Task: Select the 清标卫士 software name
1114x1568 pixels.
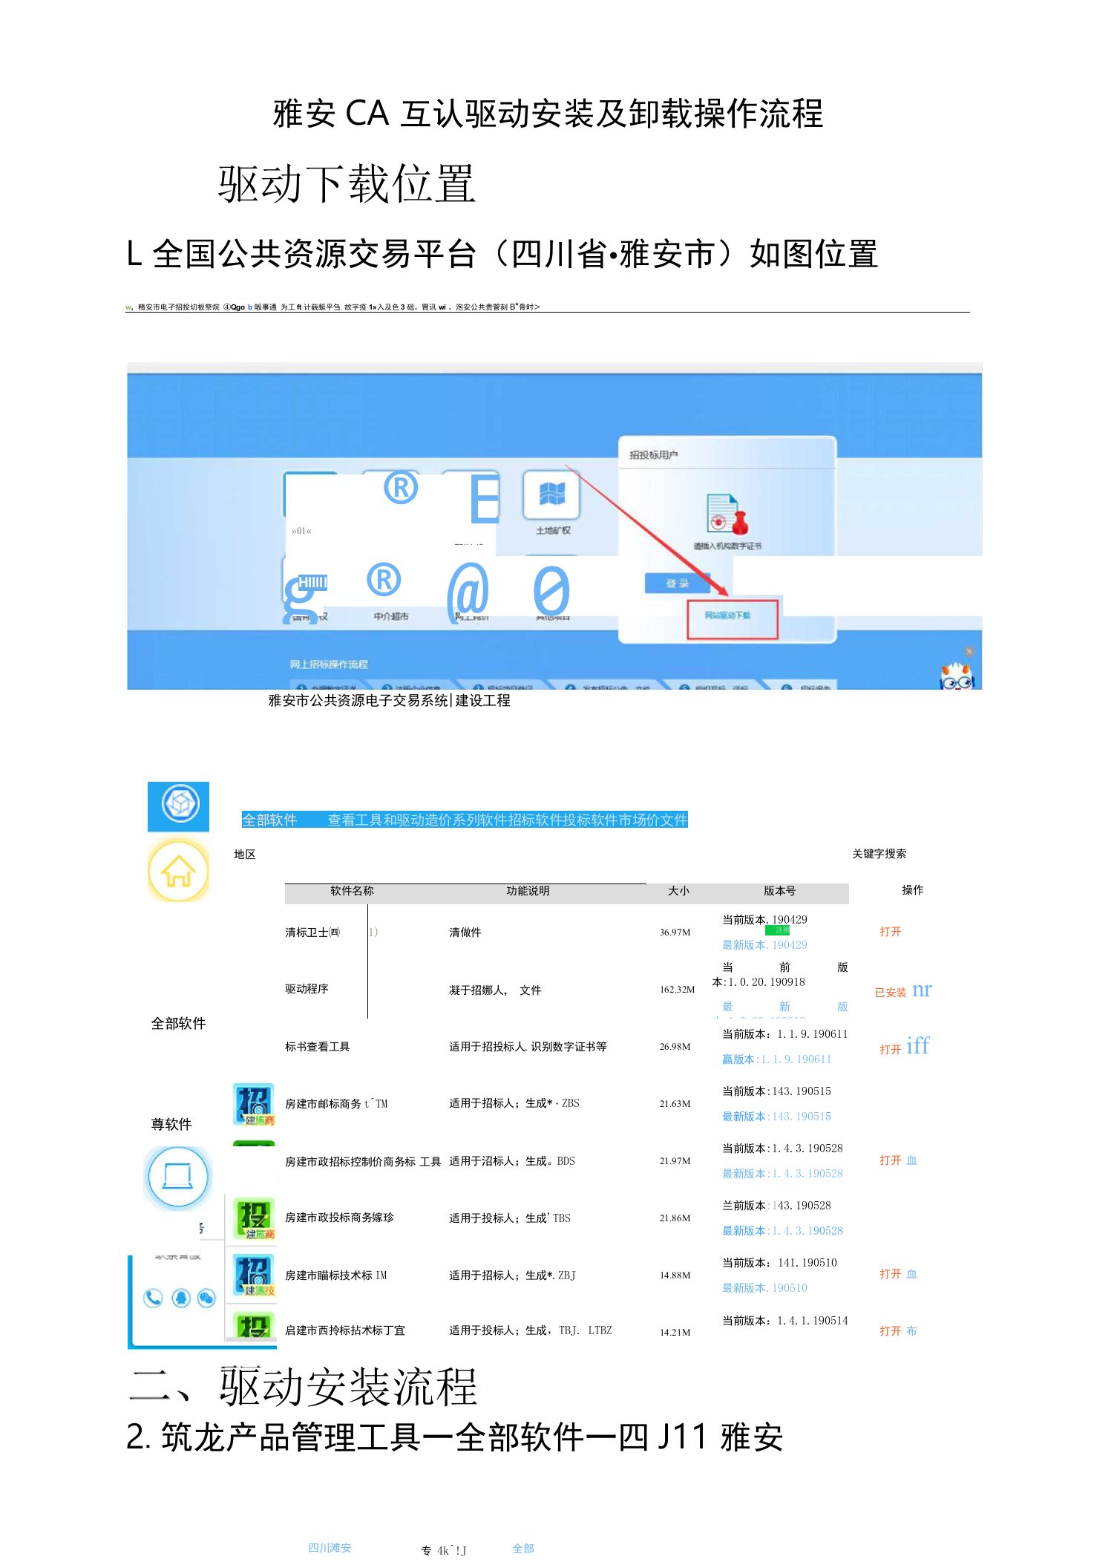Action: 312,932
